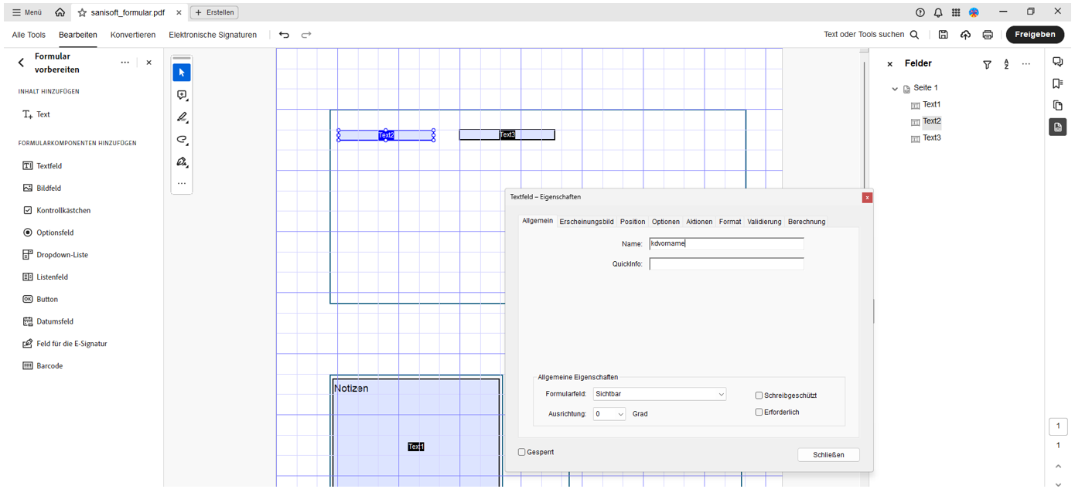Click the Erstellen button
The width and height of the screenshot is (1075, 489).
coord(214,12)
